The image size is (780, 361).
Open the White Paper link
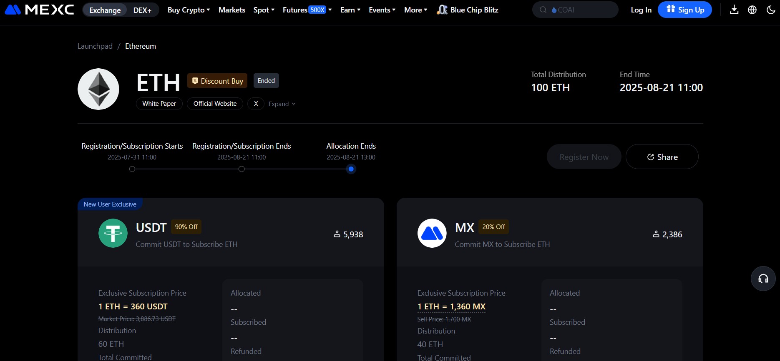point(159,104)
